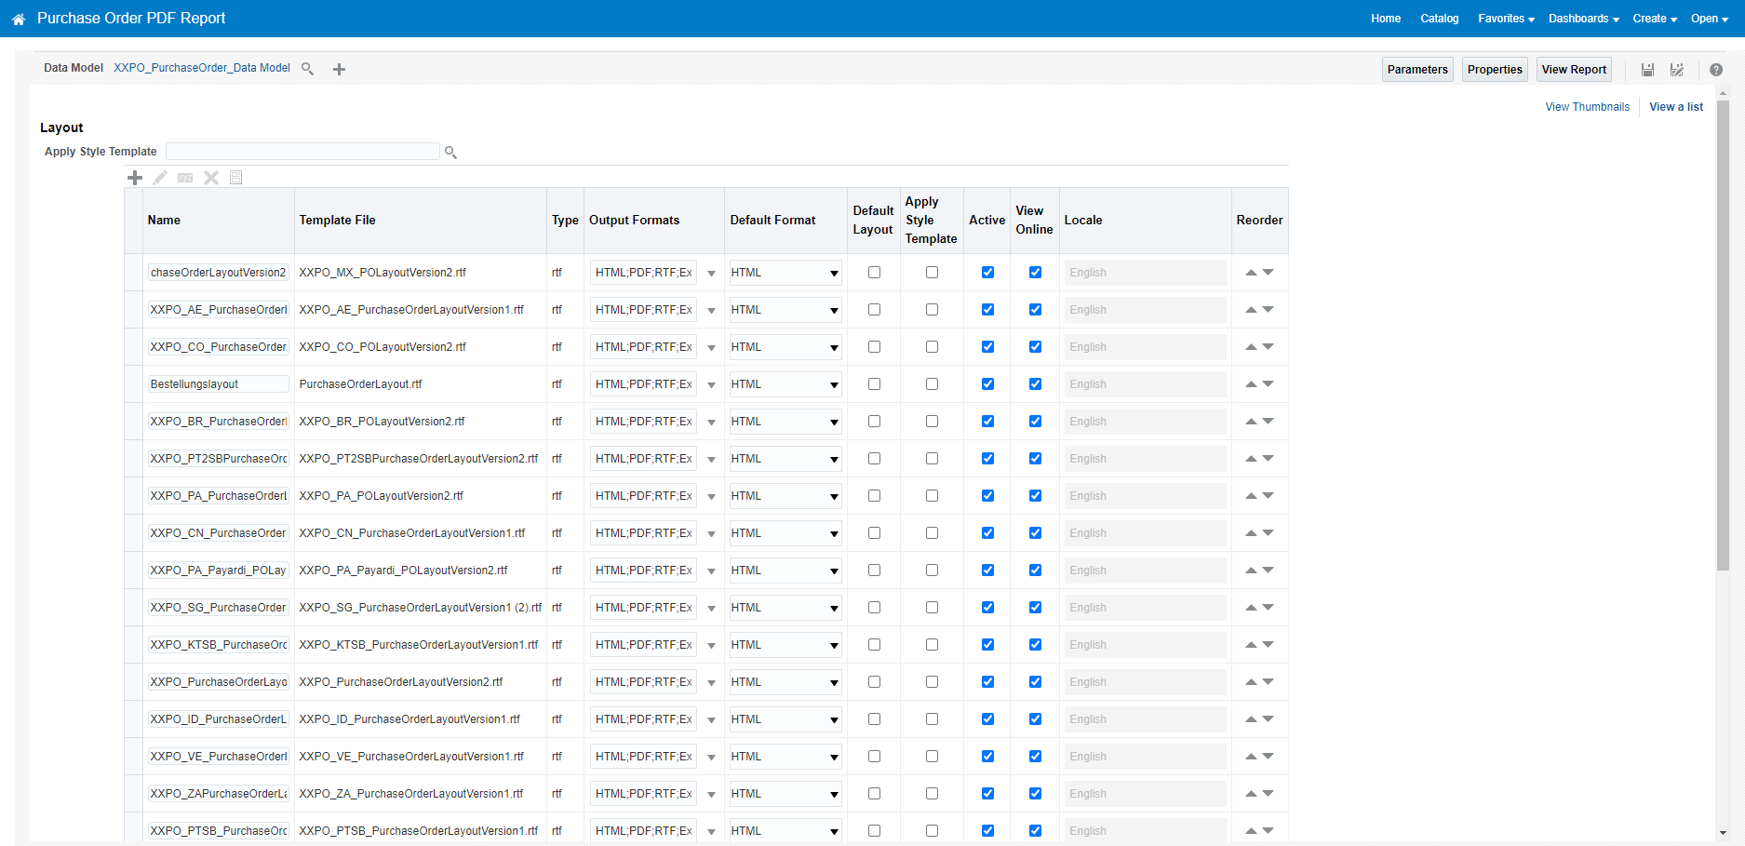The image size is (1745, 846).
Task: Open Help with the question mark icon
Action: click(x=1716, y=69)
